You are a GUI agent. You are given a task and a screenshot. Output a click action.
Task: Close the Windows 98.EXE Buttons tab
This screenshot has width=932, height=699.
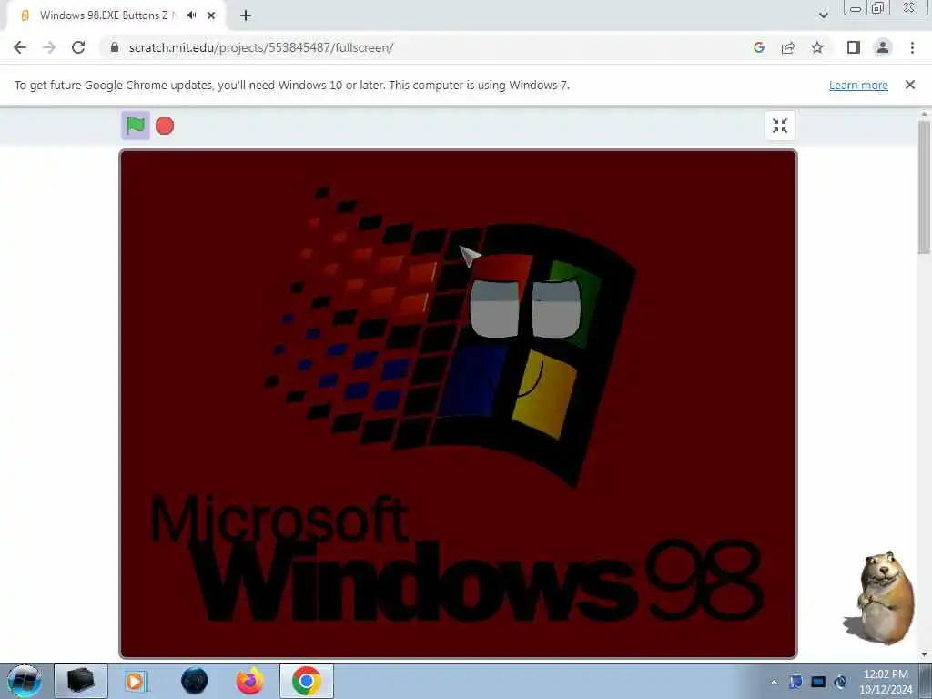(211, 15)
